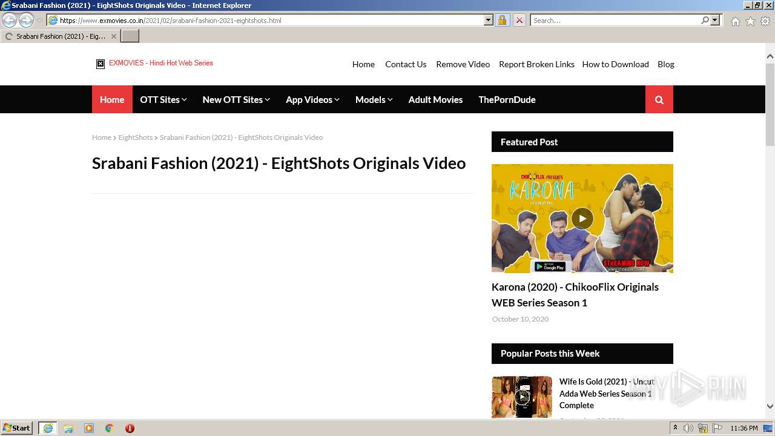Open Report Broken Links page
The image size is (775, 436).
(536, 64)
